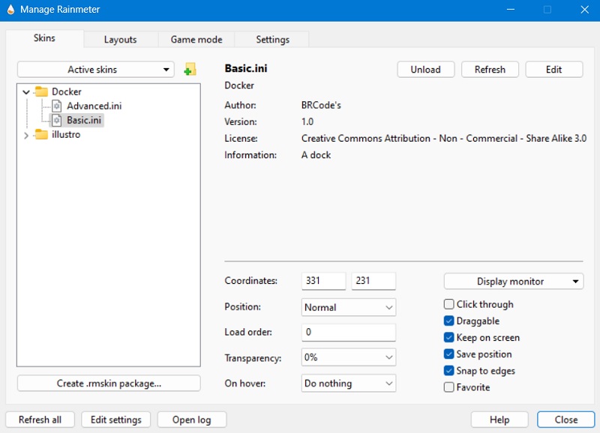Switch to the Layouts tab

pyautogui.click(x=120, y=39)
